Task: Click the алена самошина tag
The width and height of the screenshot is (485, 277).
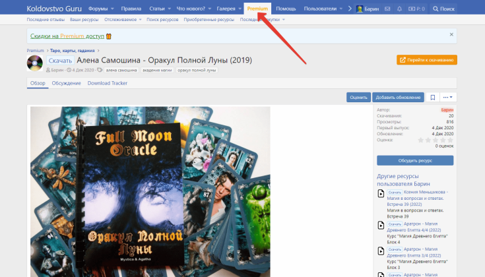Action: pos(121,70)
